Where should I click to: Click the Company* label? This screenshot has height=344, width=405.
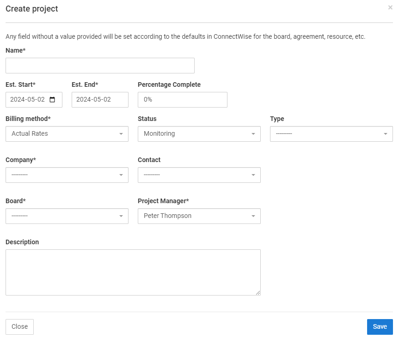click(x=21, y=160)
